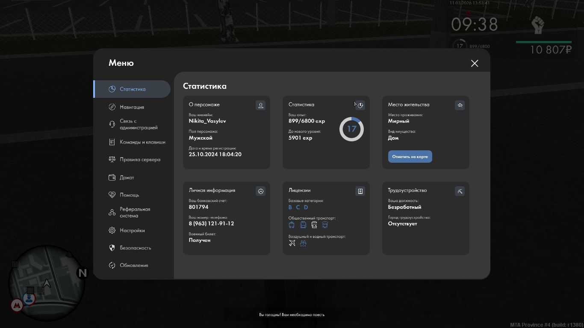
Task: Click the license card icon in Лицензии
Action: [360, 191]
